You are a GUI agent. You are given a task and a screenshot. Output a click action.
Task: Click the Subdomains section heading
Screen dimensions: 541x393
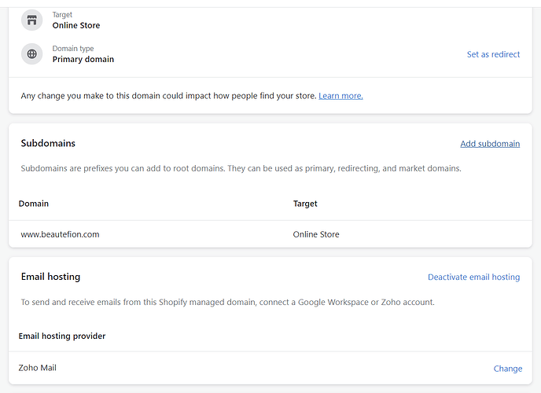[x=48, y=144]
